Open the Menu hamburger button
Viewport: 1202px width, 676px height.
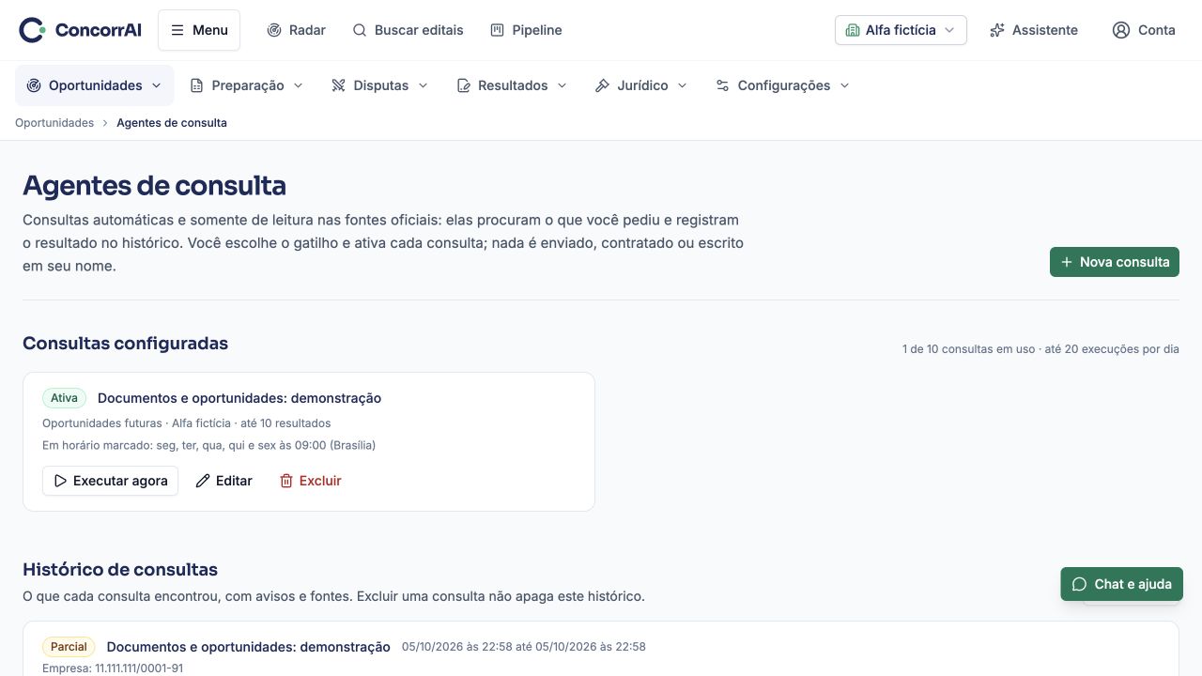coord(199,30)
